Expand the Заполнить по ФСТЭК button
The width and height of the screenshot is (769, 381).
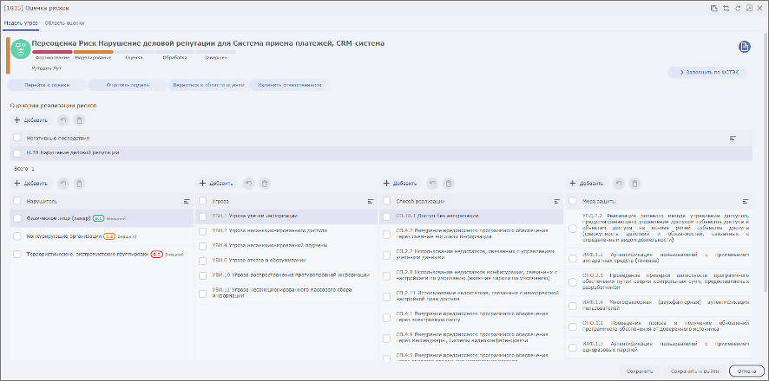(x=710, y=72)
